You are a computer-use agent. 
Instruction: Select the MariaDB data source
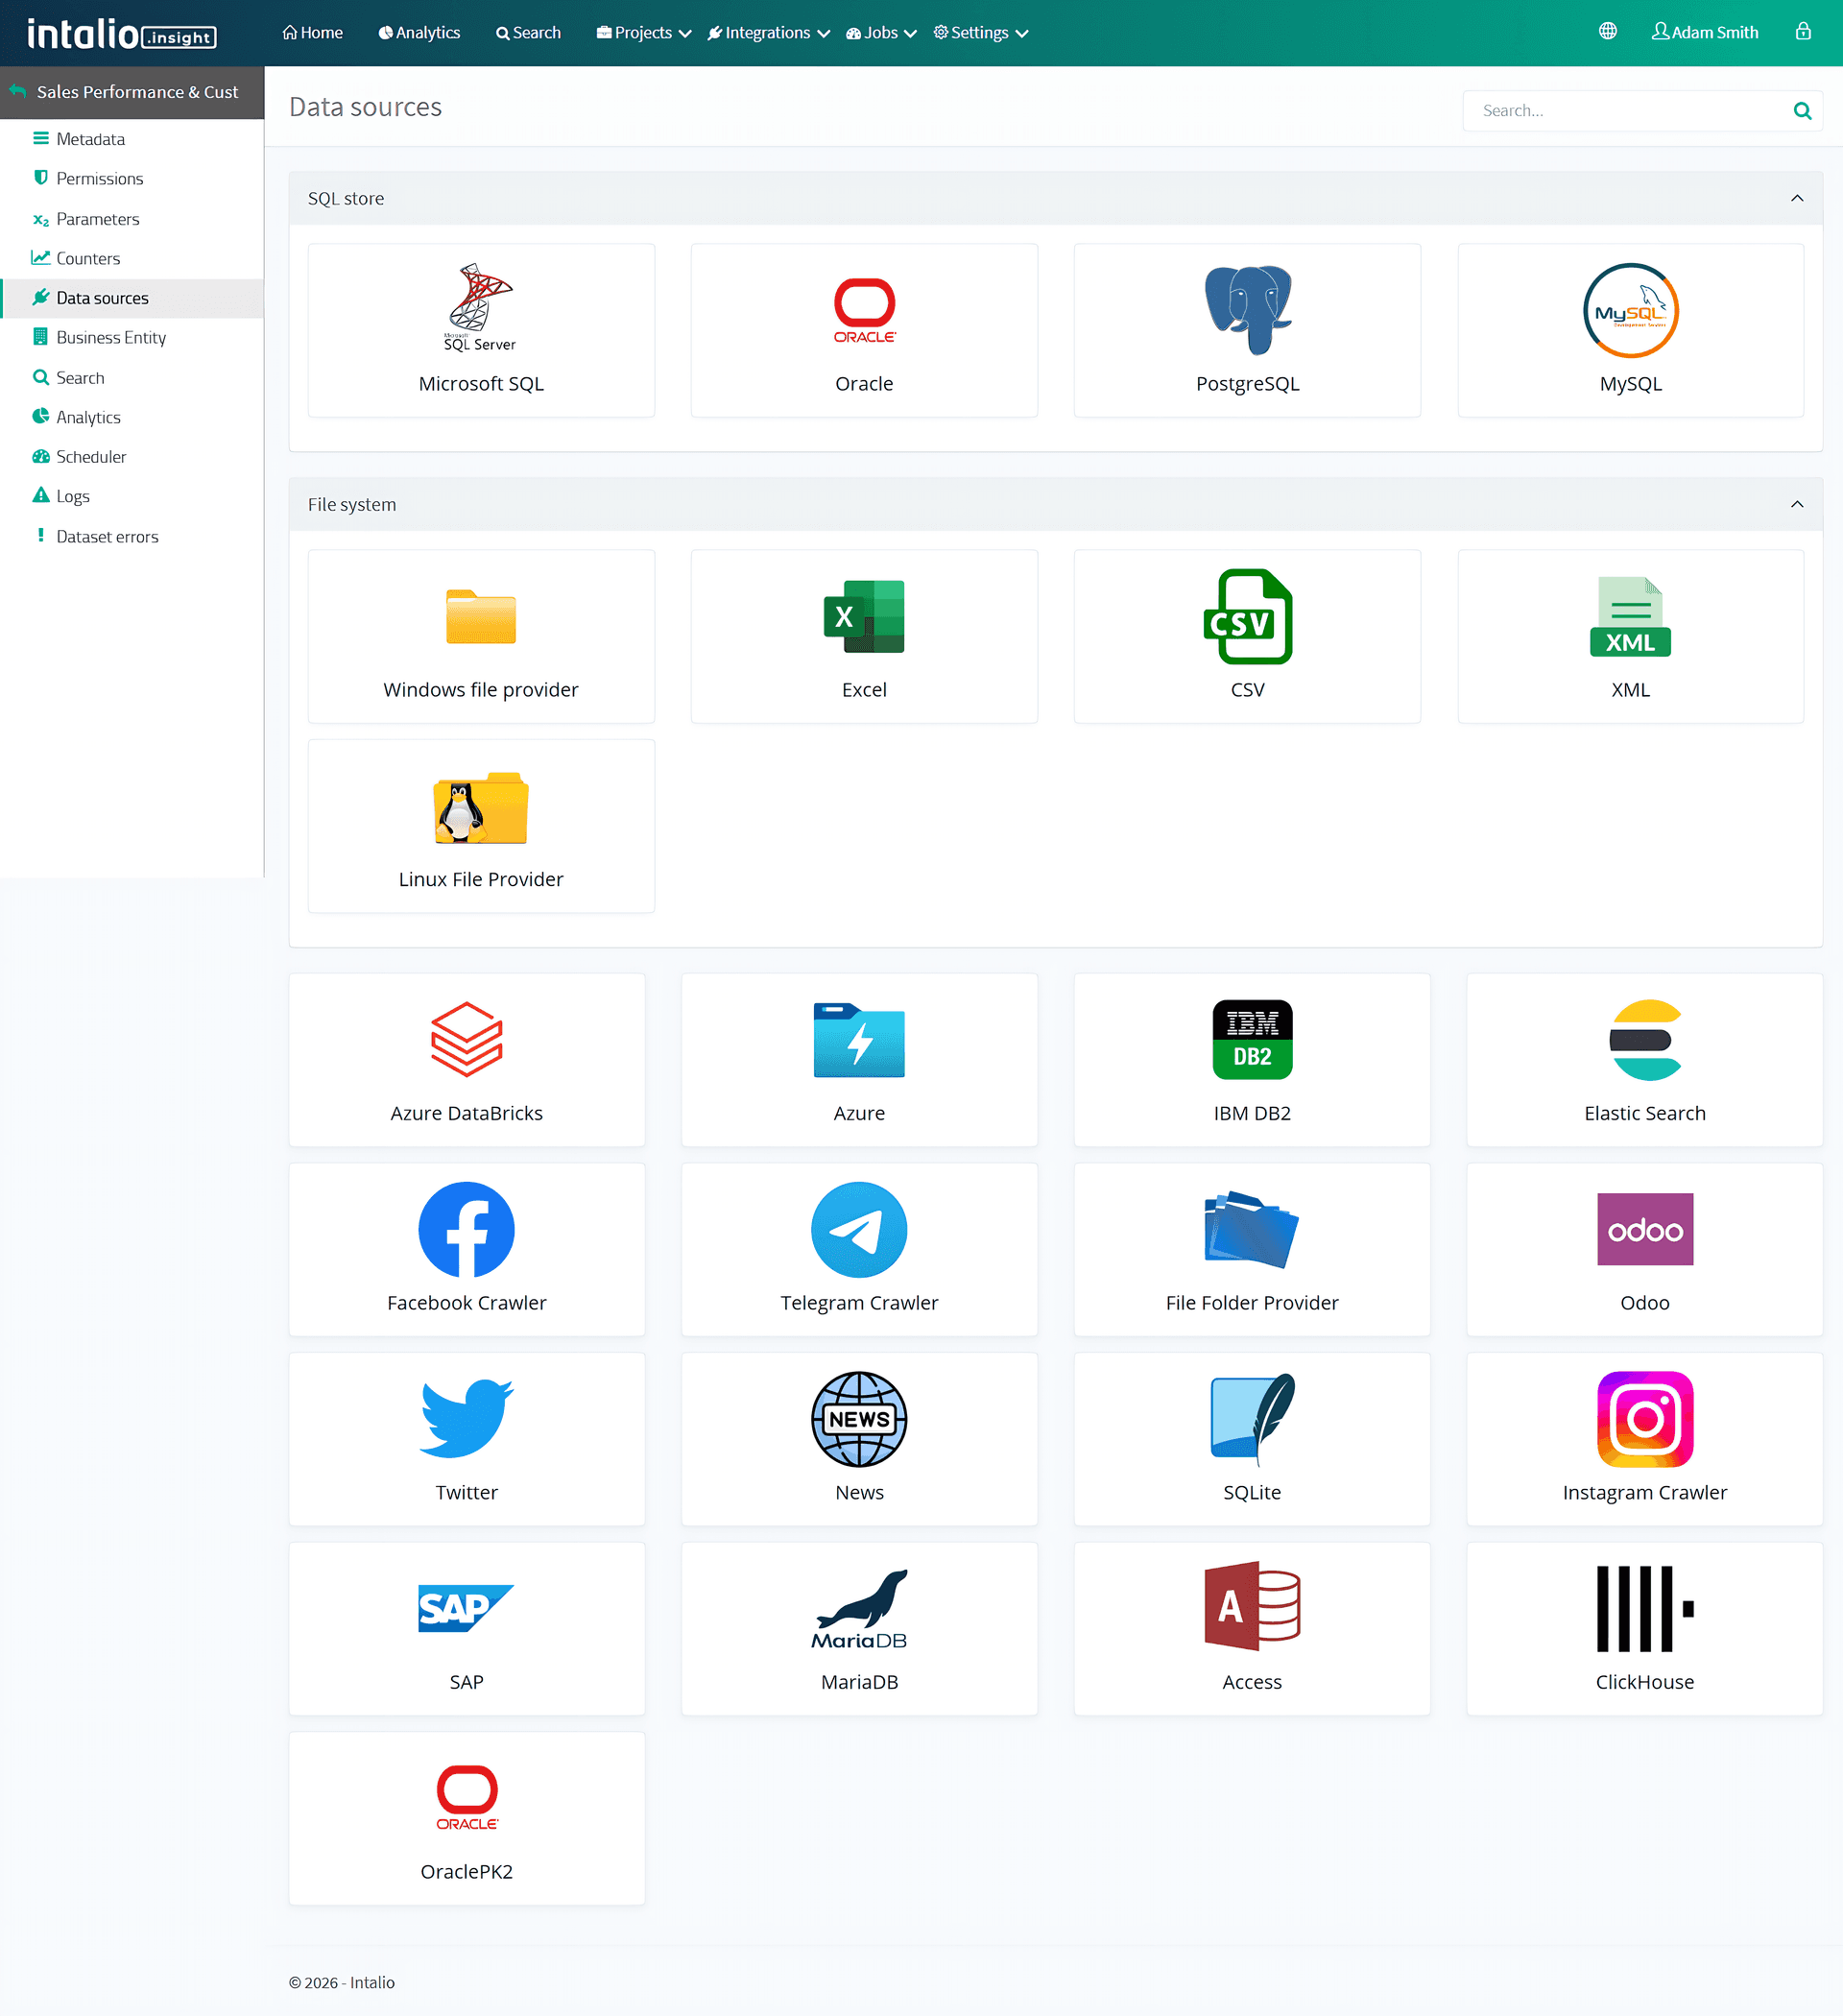(x=859, y=1629)
